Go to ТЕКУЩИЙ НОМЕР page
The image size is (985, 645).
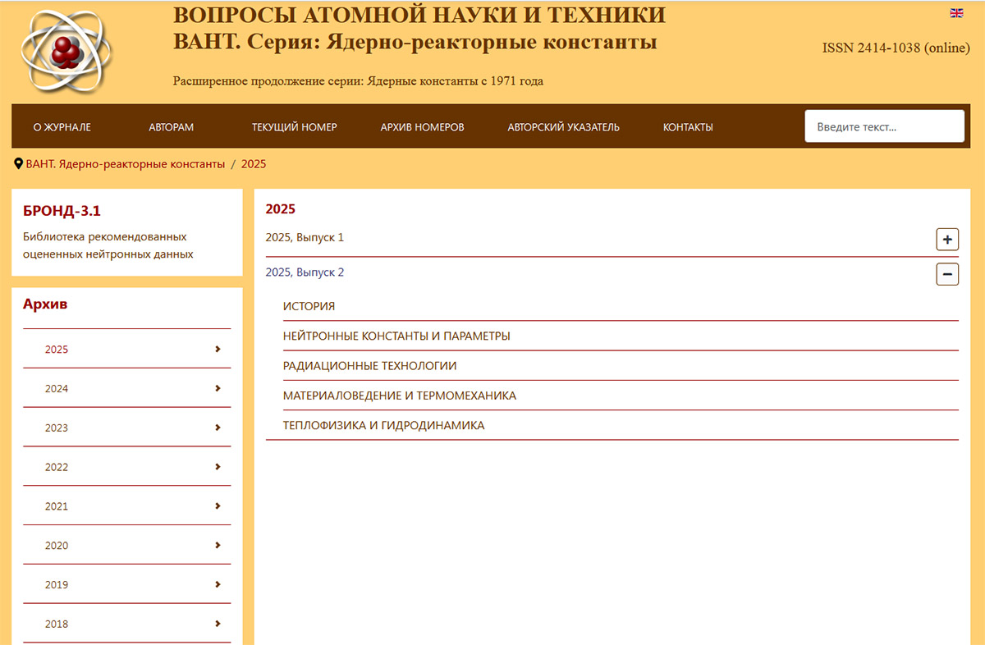click(x=294, y=127)
